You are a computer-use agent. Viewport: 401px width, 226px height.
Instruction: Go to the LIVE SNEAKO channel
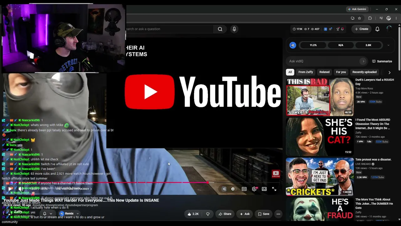tap(363, 164)
